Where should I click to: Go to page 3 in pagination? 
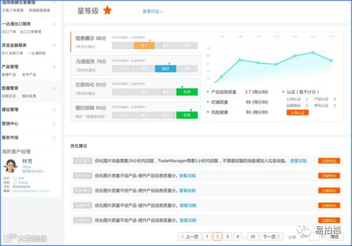point(227,237)
